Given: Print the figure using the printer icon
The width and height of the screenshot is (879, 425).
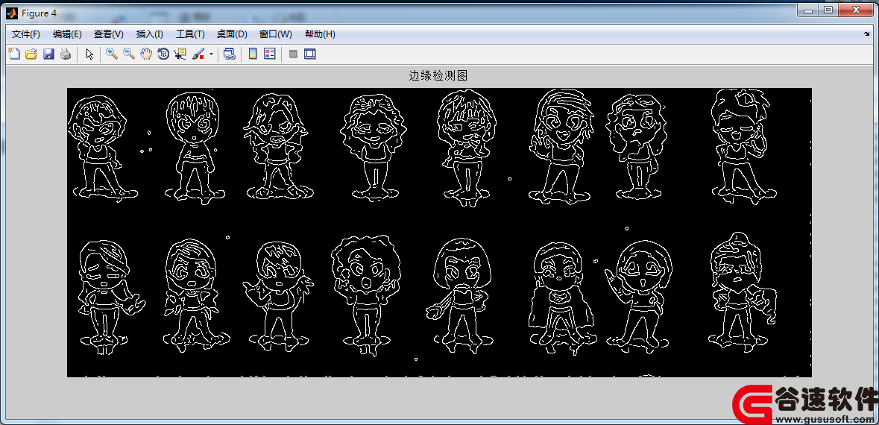Looking at the screenshot, I should pyautogui.click(x=66, y=54).
